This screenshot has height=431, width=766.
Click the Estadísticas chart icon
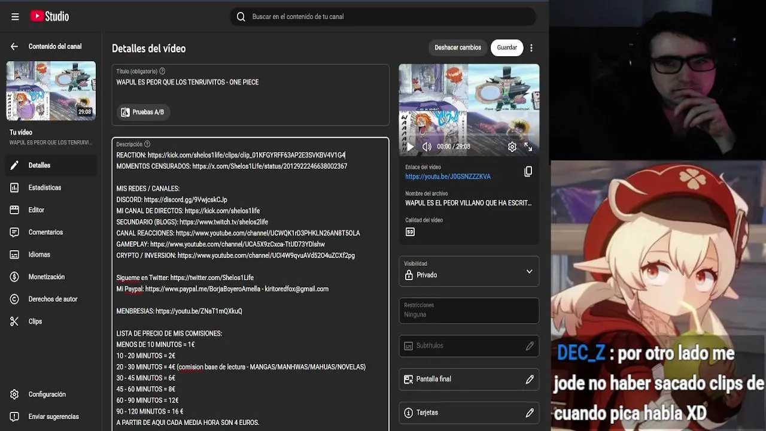[14, 187]
